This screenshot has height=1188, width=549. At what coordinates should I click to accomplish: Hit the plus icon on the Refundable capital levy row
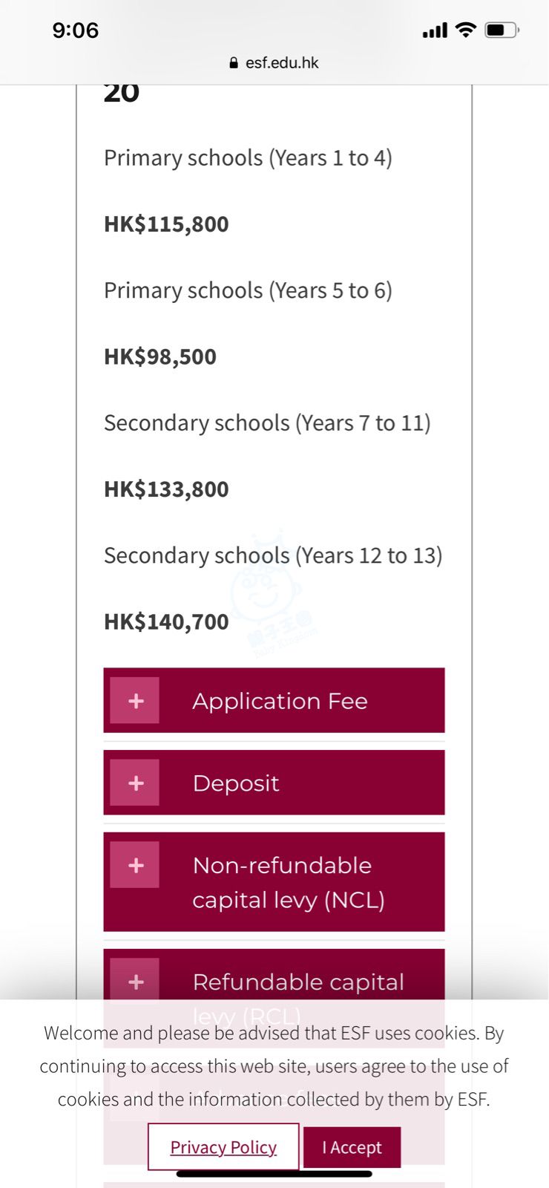pos(135,982)
